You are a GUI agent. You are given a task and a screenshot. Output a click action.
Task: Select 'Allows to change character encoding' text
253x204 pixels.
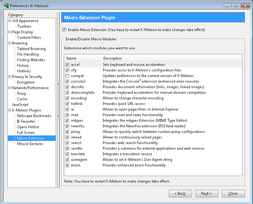[133, 98]
